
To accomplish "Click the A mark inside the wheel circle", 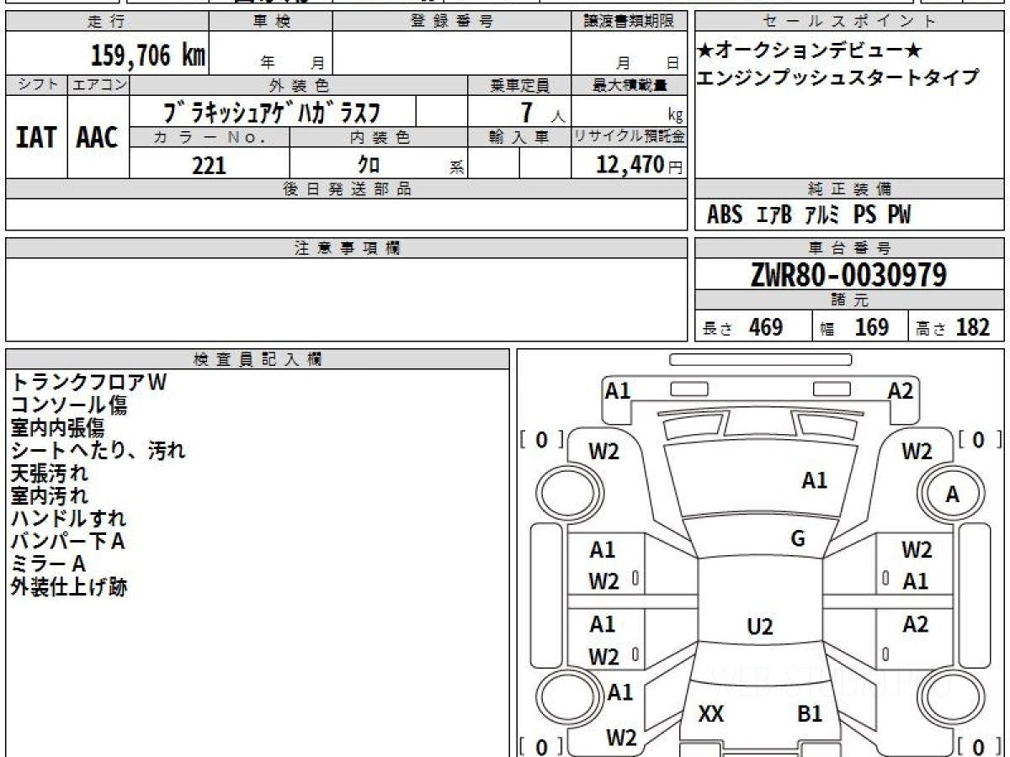I will (x=952, y=495).
